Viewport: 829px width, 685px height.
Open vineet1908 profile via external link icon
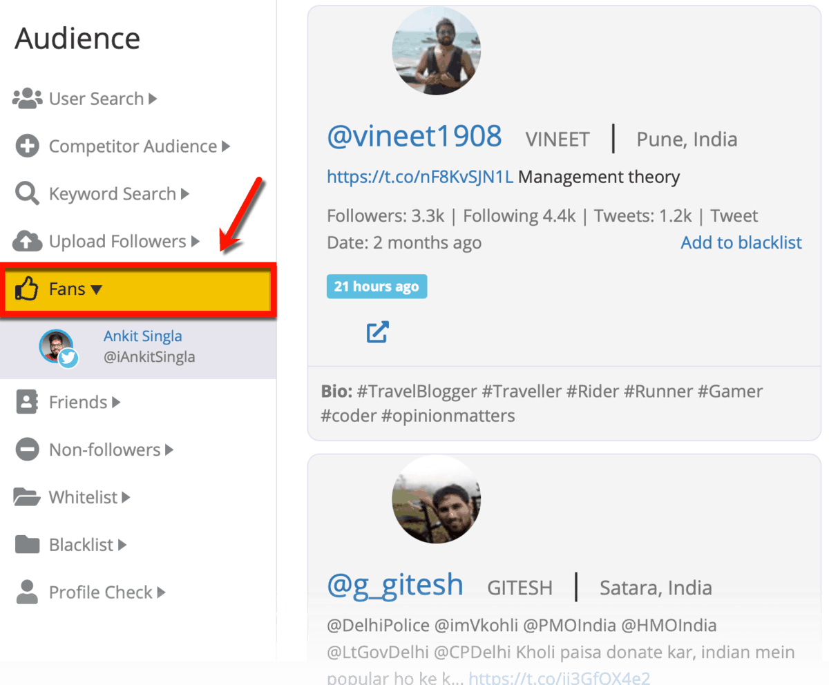click(x=377, y=332)
